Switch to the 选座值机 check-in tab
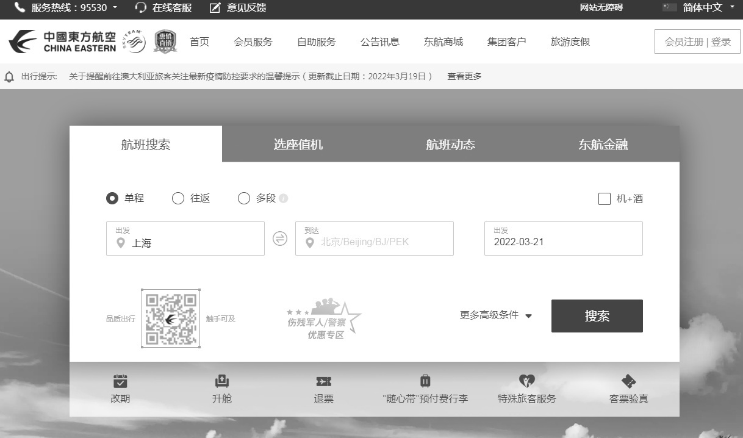The image size is (743, 438). (298, 144)
